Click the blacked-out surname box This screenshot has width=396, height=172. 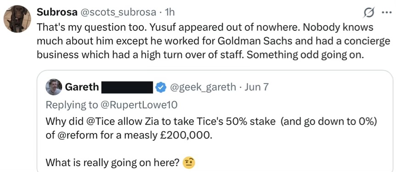(x=127, y=87)
